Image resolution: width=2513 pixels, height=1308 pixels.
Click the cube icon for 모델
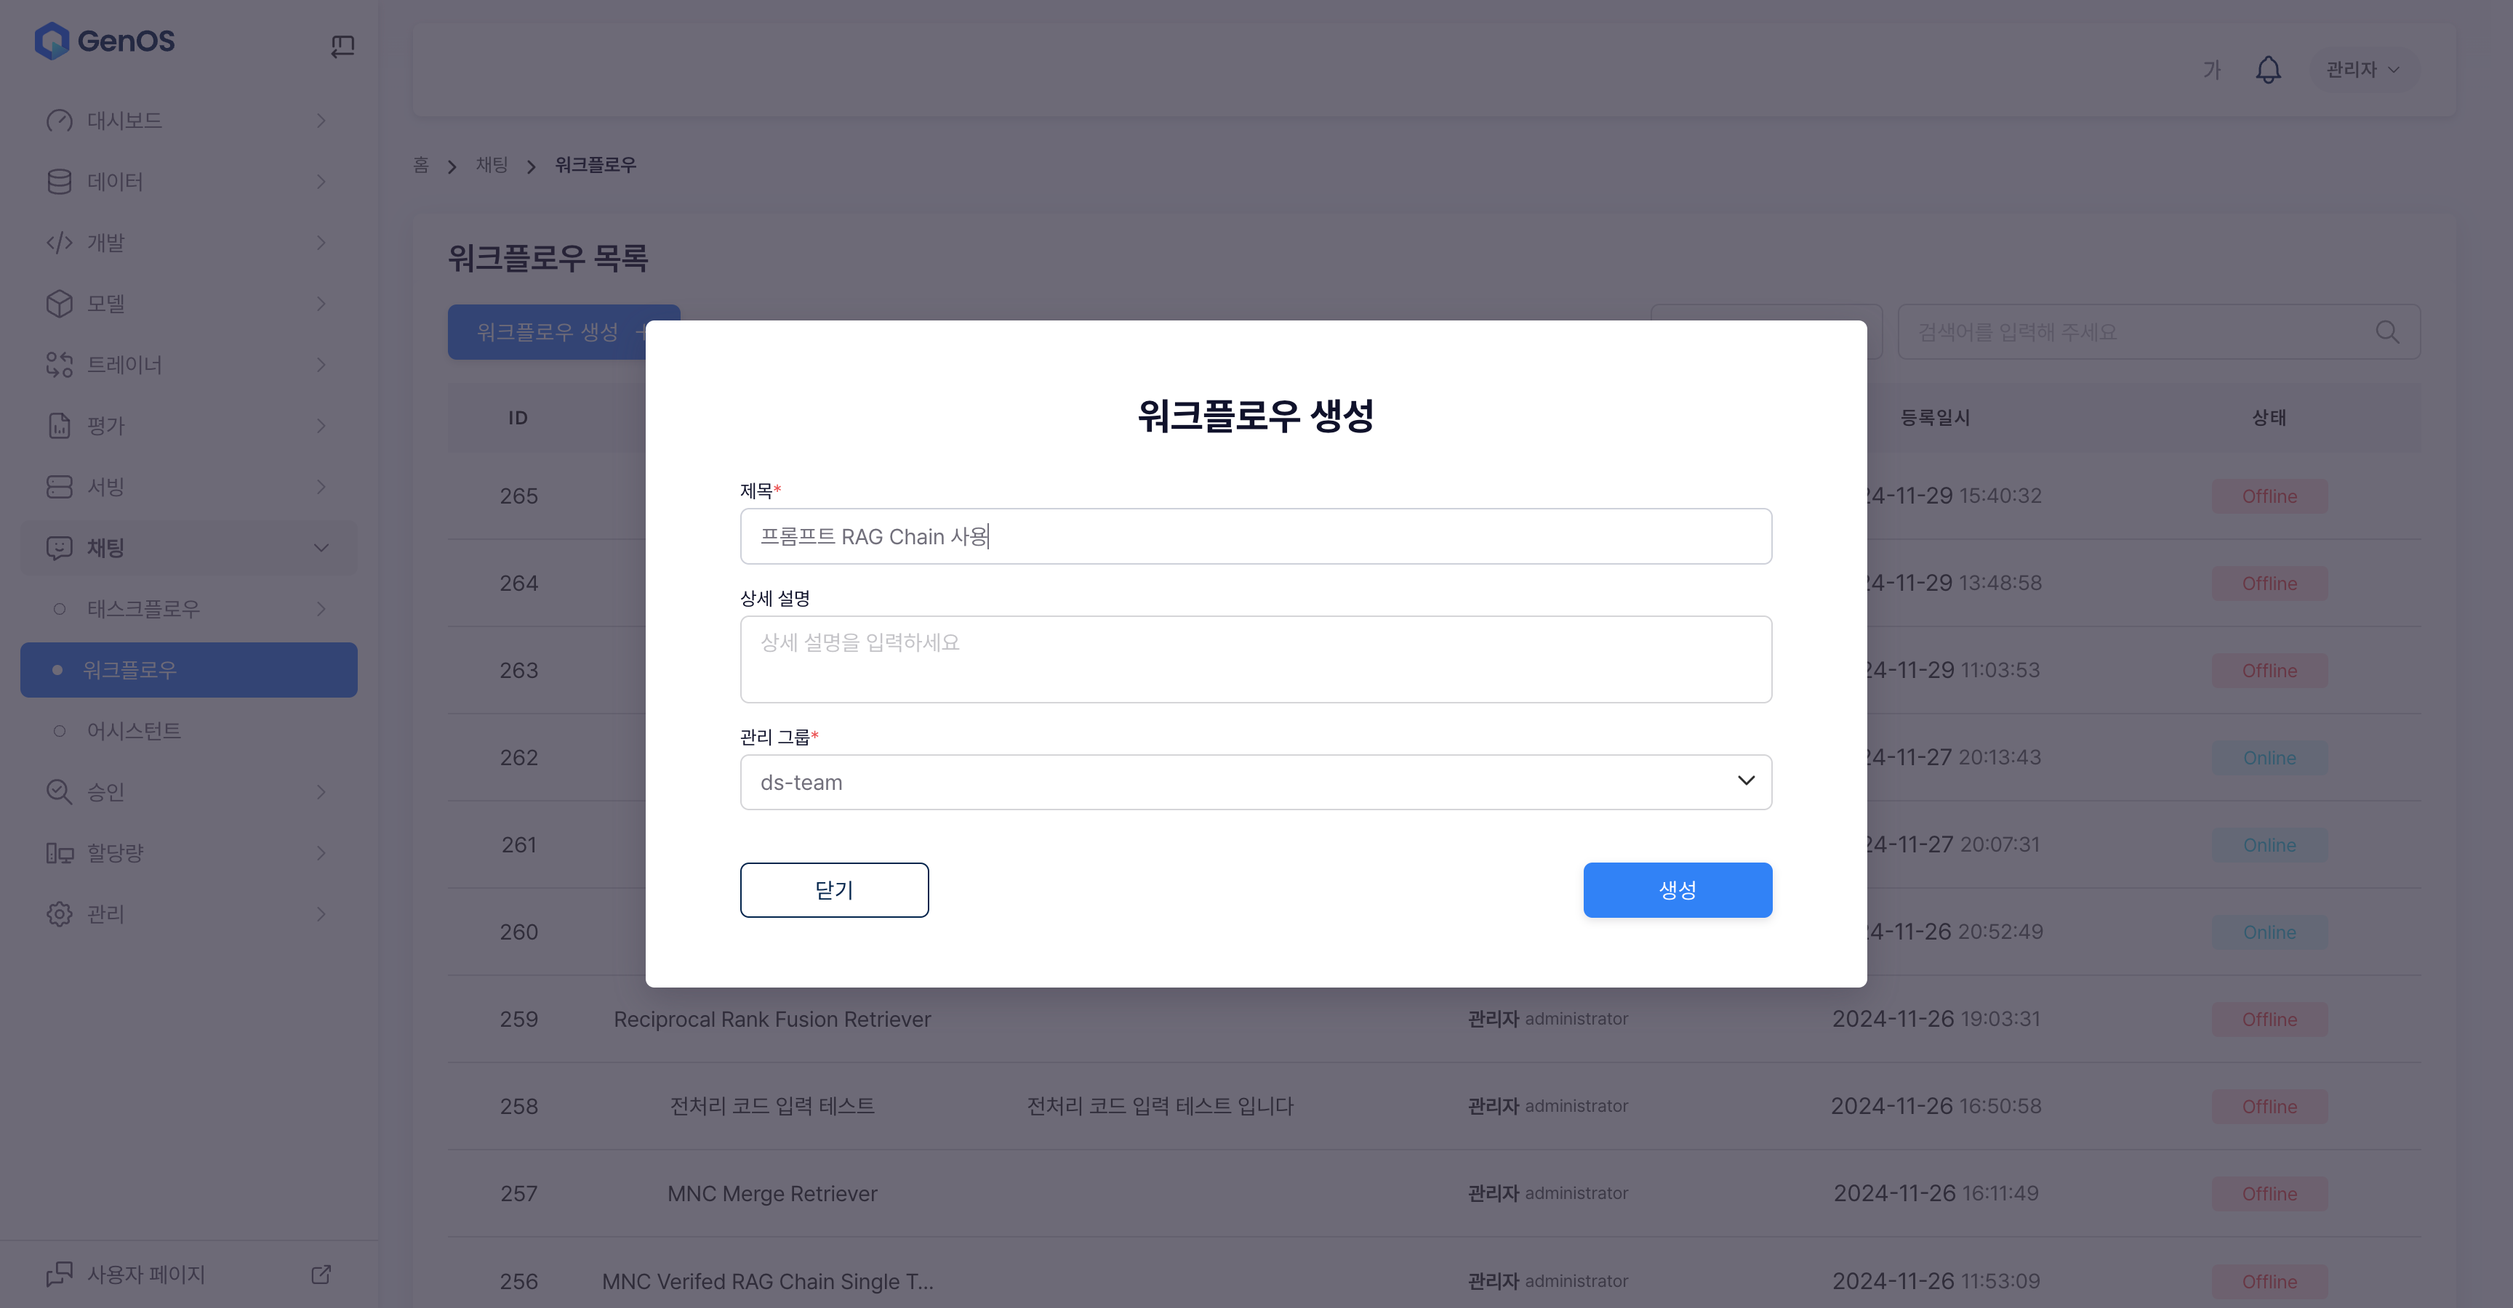click(60, 304)
